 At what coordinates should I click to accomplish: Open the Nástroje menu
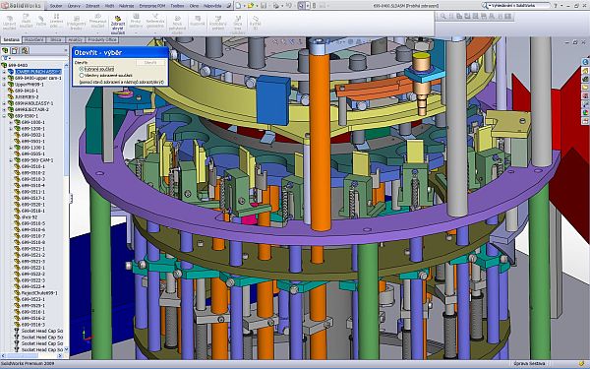126,6
